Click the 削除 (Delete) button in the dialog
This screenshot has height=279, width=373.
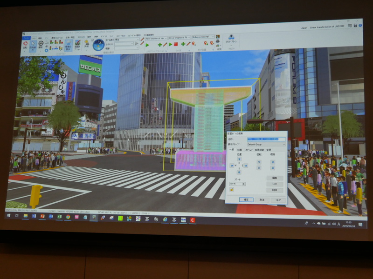pyautogui.click(x=275, y=190)
